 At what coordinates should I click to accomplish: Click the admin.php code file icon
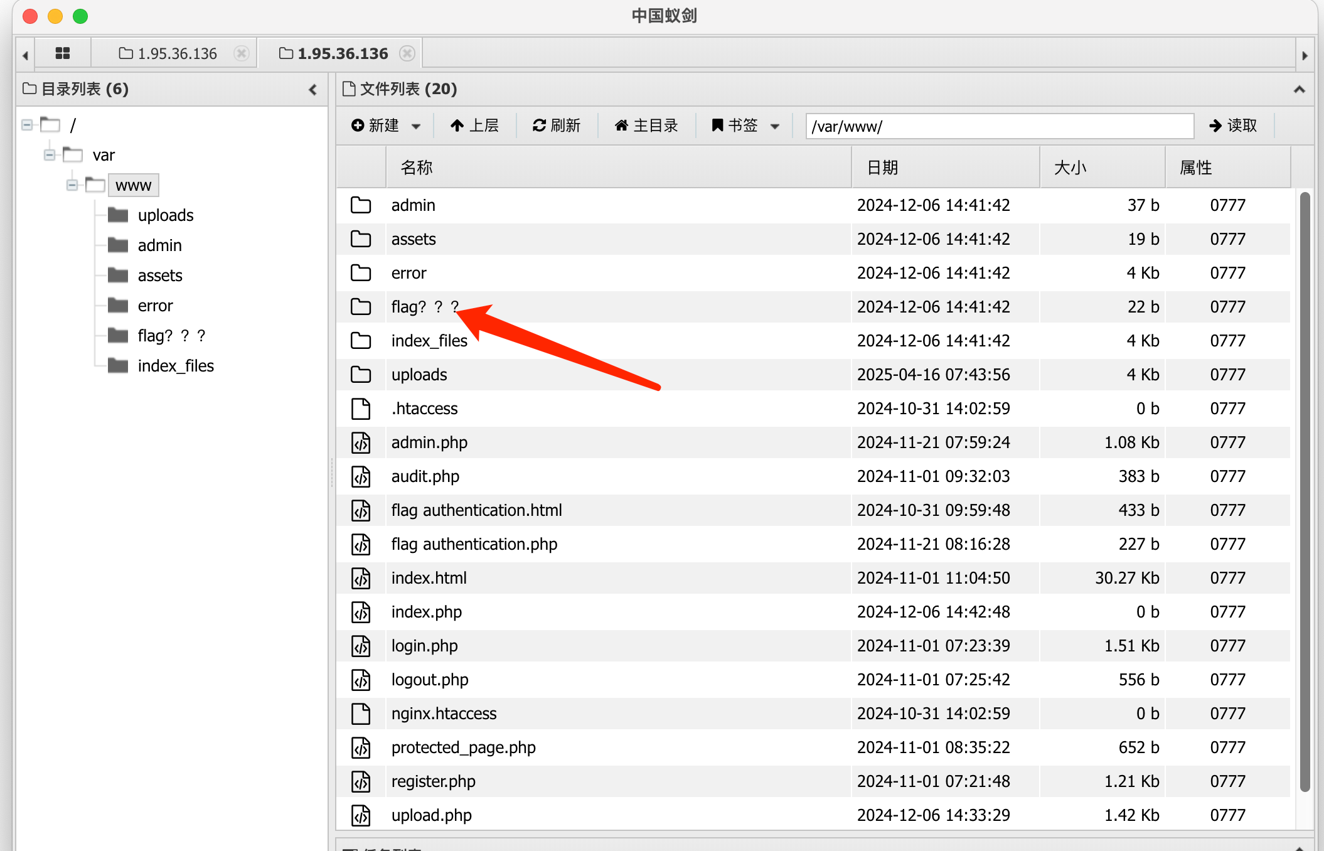[361, 442]
